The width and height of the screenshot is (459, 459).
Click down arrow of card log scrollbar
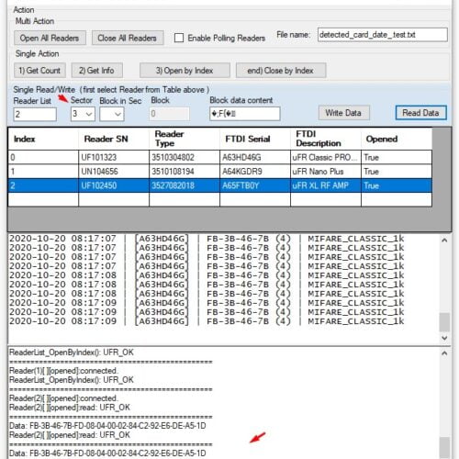pyautogui.click(x=444, y=338)
